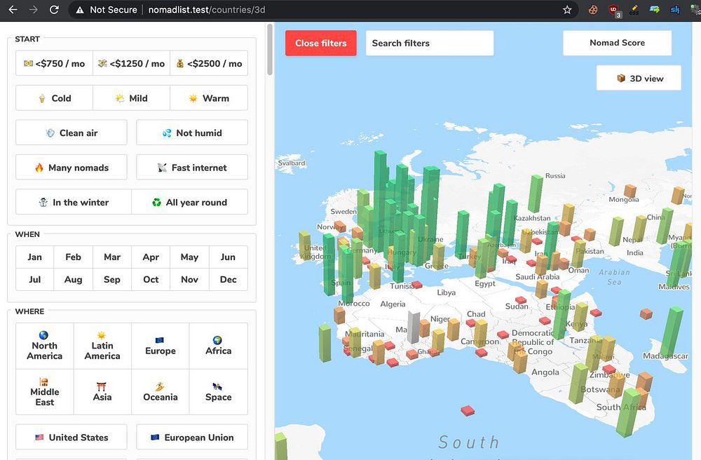Click the Russia label on the map
This screenshot has width=701, height=460.
(555, 176)
